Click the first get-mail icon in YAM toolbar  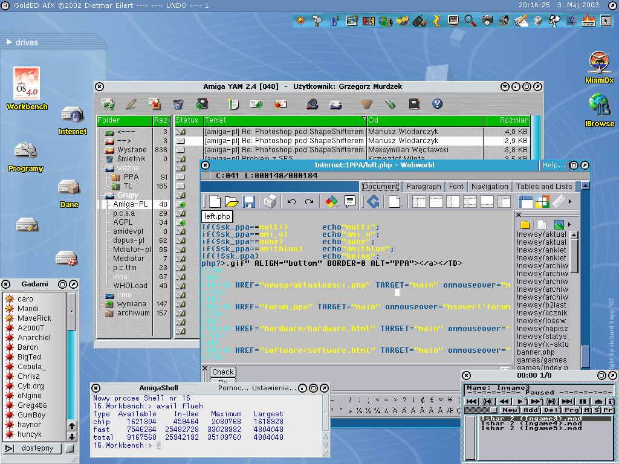point(108,104)
